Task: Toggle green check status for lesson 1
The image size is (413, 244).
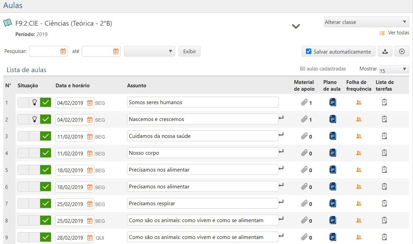Action: 46,102
